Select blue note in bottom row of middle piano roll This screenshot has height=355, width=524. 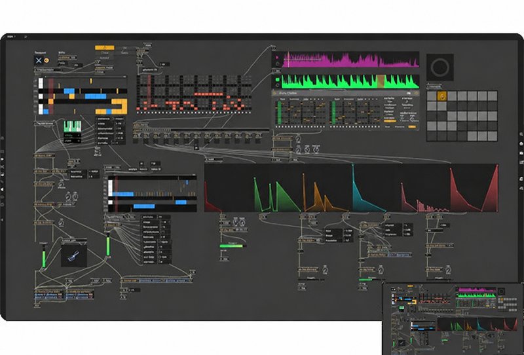tap(144, 206)
